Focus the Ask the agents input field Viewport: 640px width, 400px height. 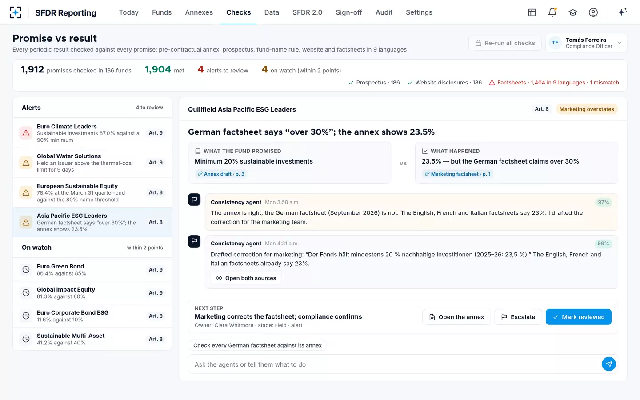(x=395, y=364)
